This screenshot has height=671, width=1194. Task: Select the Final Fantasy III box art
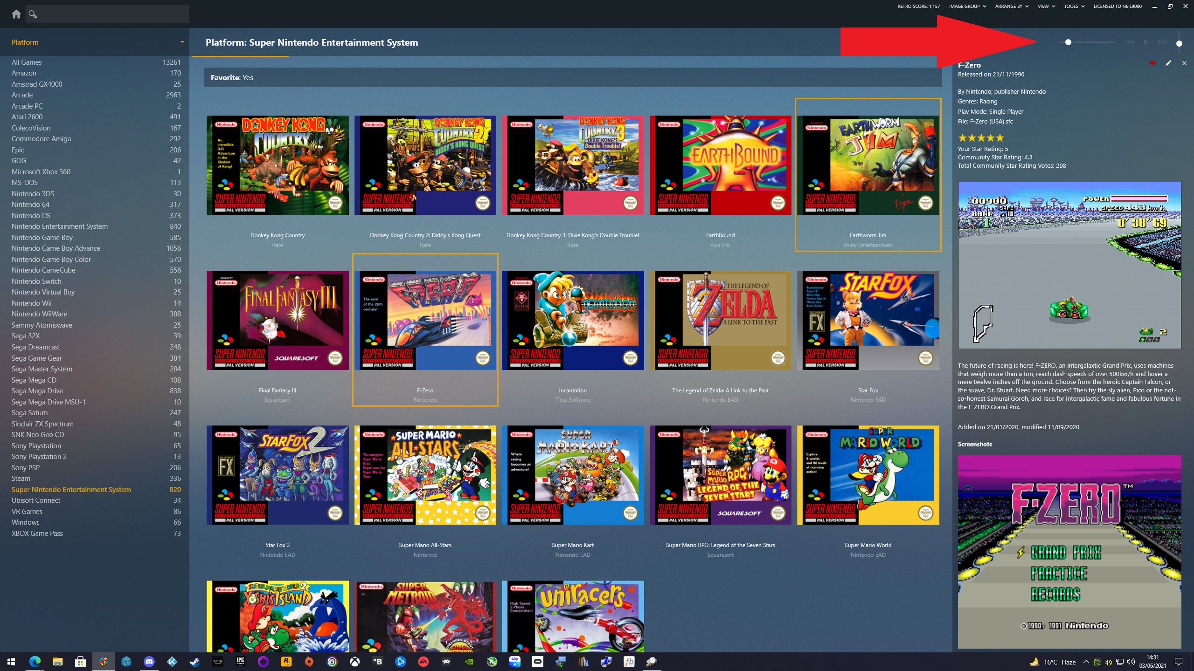coord(278,321)
